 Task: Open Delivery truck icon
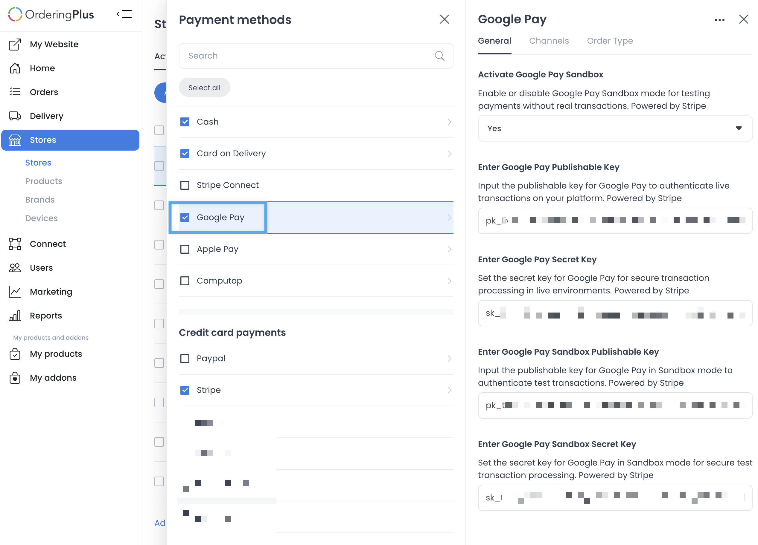point(15,116)
